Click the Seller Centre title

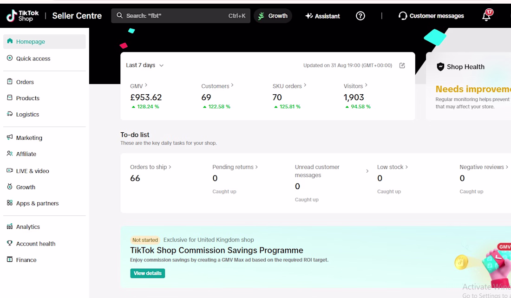pos(77,16)
